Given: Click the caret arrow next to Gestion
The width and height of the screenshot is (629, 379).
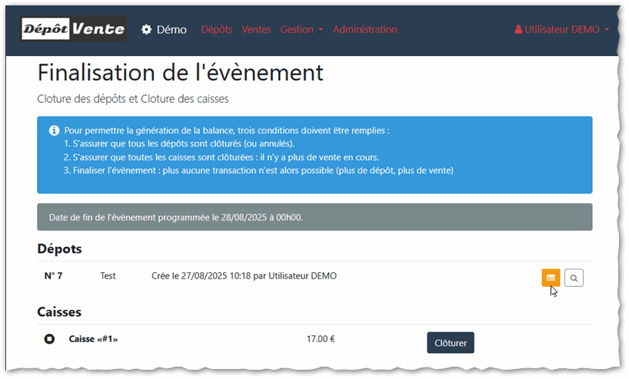Looking at the screenshot, I should 320,31.
